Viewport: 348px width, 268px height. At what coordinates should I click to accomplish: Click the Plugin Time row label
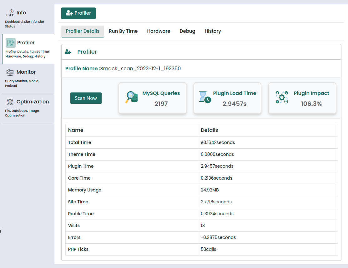(81, 166)
